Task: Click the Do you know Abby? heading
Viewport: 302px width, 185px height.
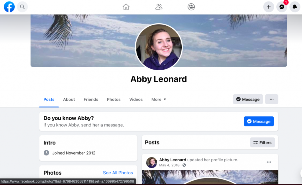Action: click(68, 118)
